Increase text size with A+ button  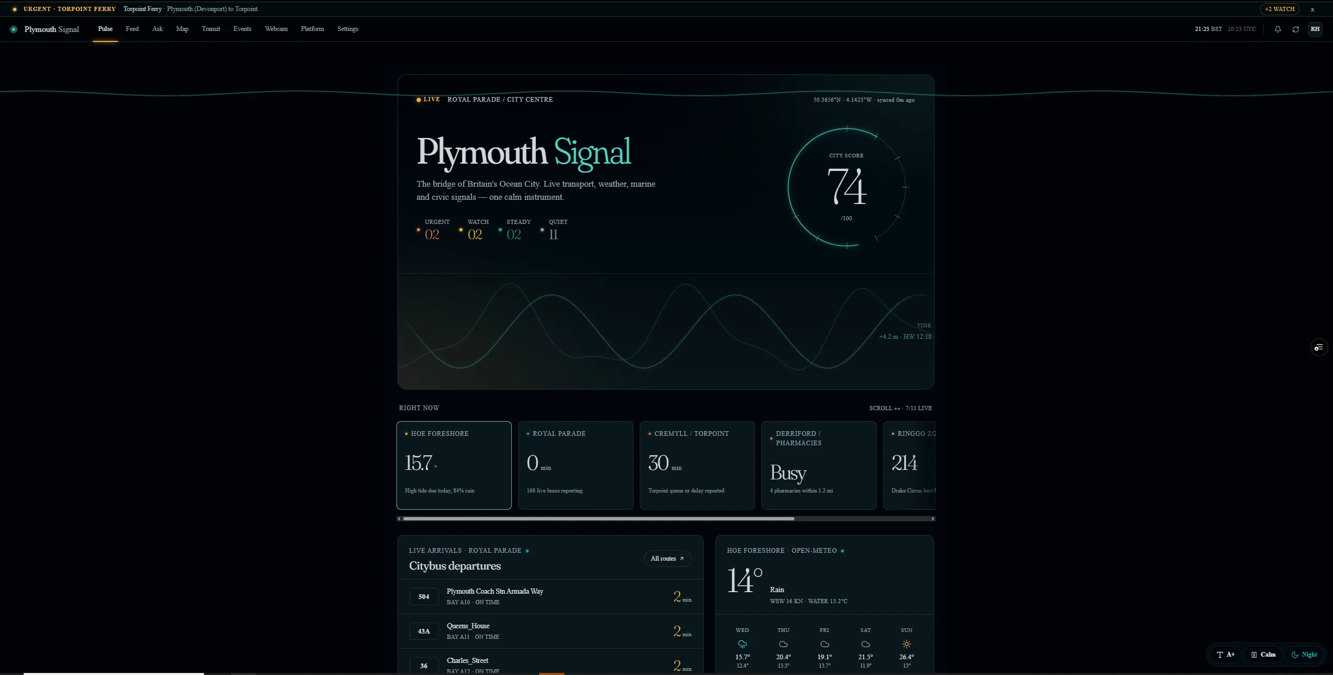point(1225,655)
